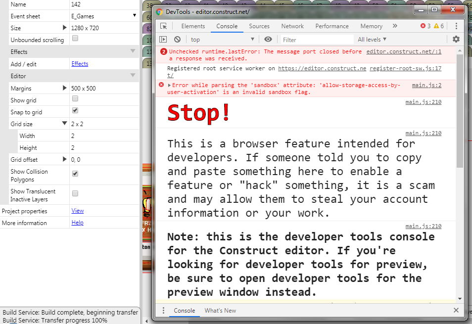Click the red error count indicator

click(425, 26)
